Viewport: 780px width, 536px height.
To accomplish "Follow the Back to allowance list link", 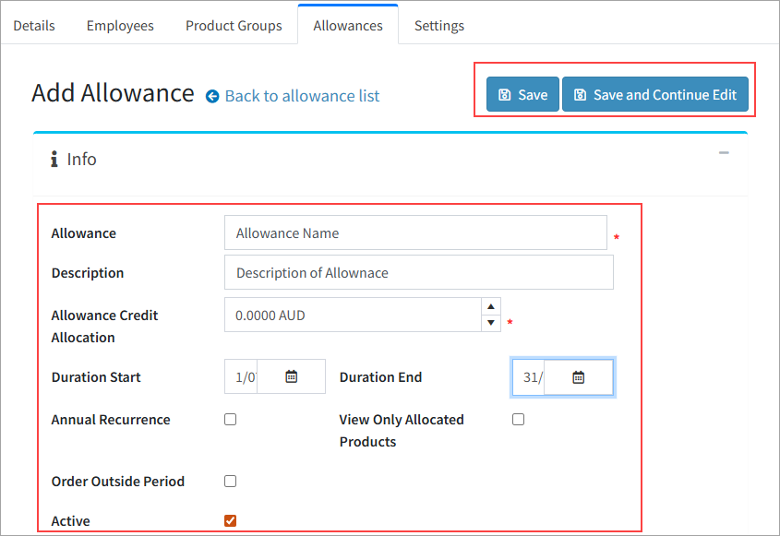I will pyautogui.click(x=302, y=96).
